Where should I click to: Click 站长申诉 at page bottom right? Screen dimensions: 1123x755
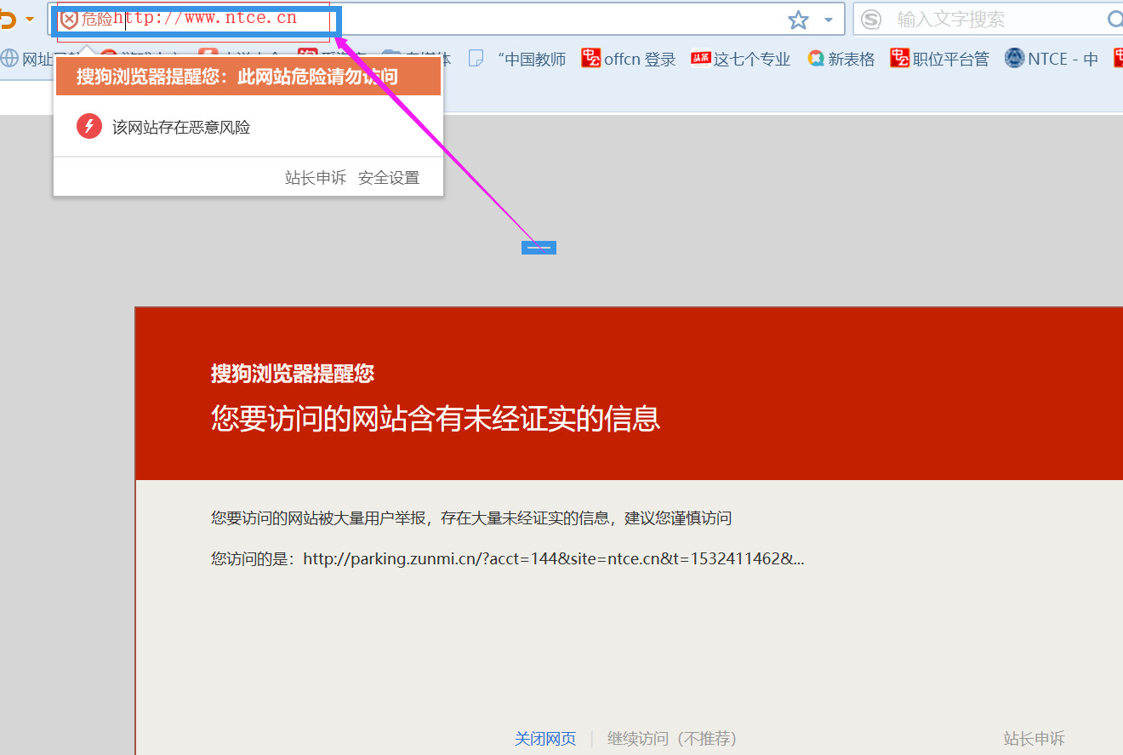(1035, 739)
